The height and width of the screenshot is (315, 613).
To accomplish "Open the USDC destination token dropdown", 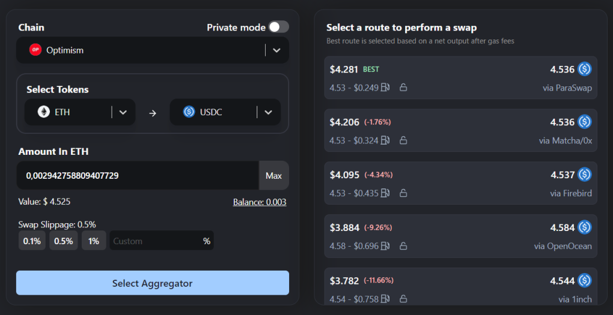I will point(225,112).
